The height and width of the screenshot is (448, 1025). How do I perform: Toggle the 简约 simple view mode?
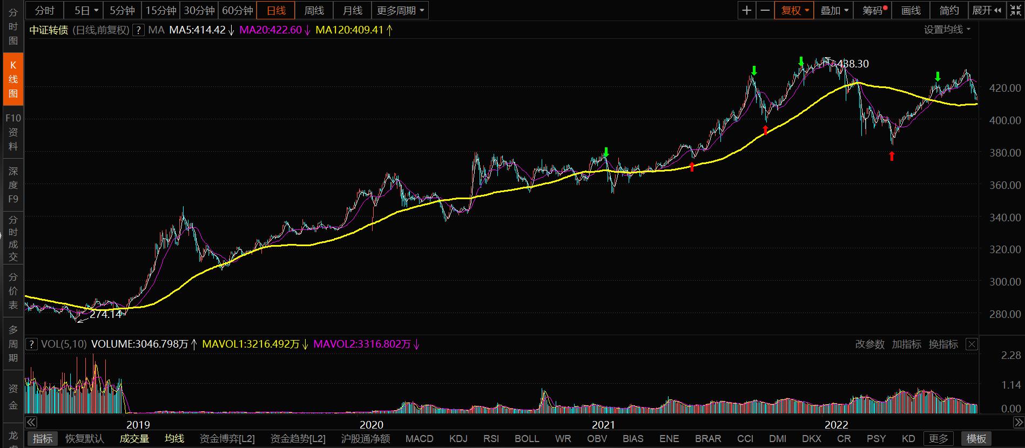(949, 10)
